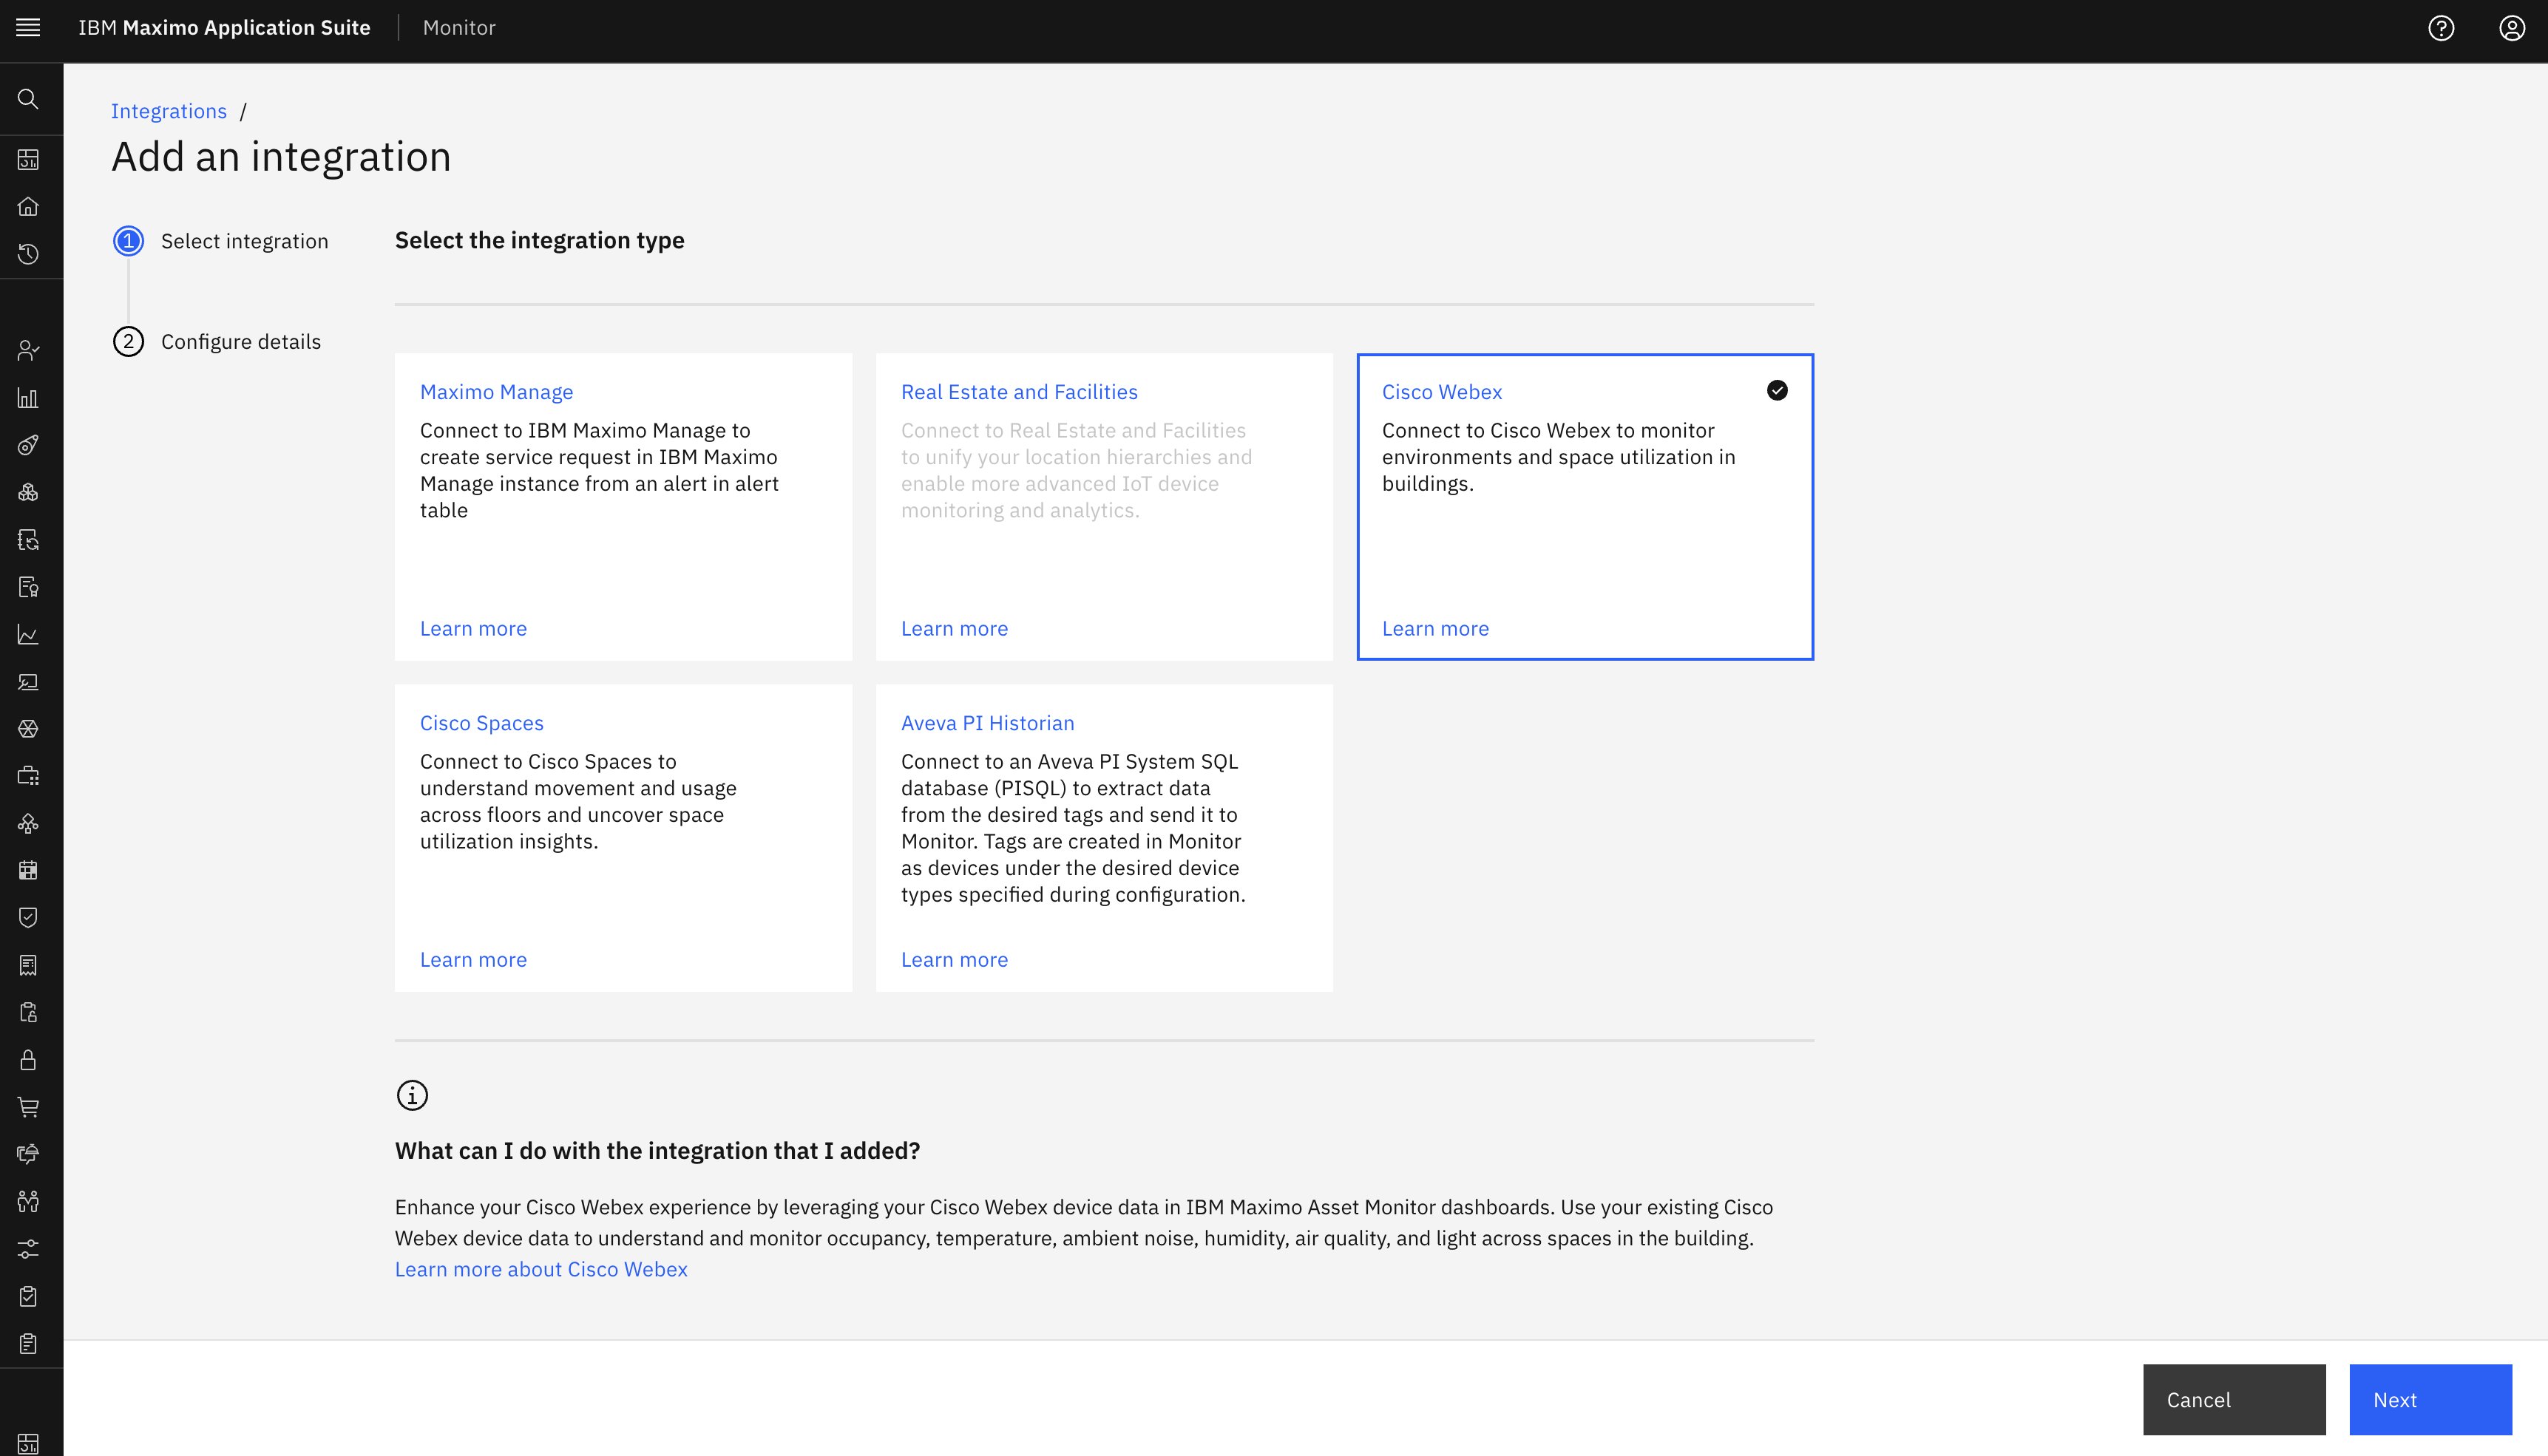Viewport: 2548px width, 1456px height.
Task: Open the user profile icon
Action: tap(2512, 28)
